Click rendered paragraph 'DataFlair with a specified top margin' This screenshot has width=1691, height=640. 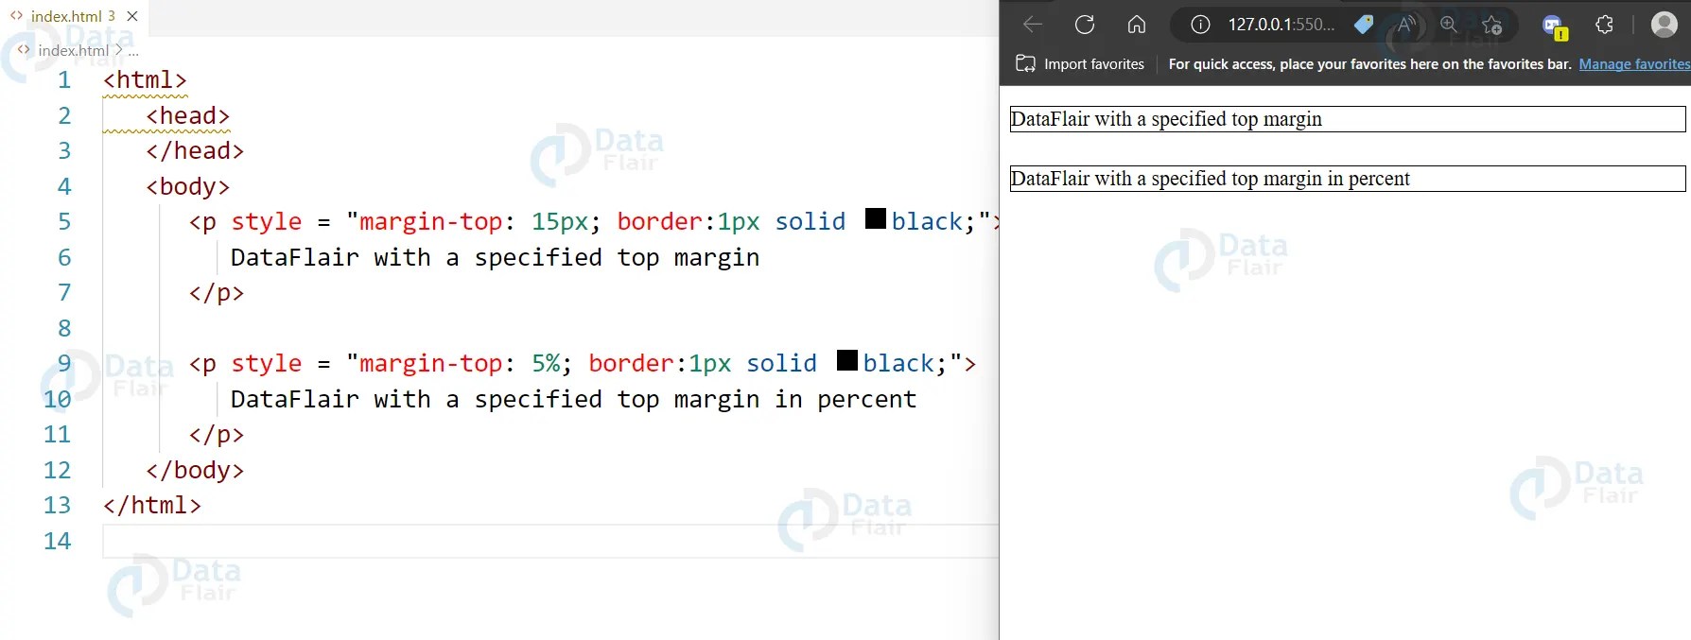tap(1348, 119)
